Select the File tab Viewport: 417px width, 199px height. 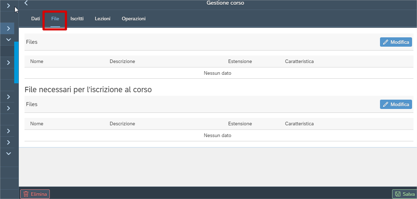(55, 19)
